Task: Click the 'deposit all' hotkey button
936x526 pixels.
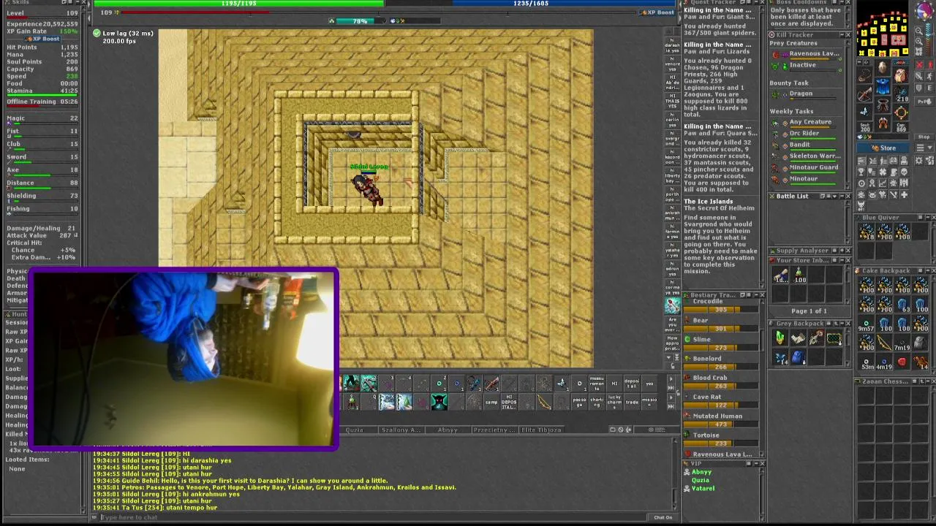Action: click(x=632, y=384)
